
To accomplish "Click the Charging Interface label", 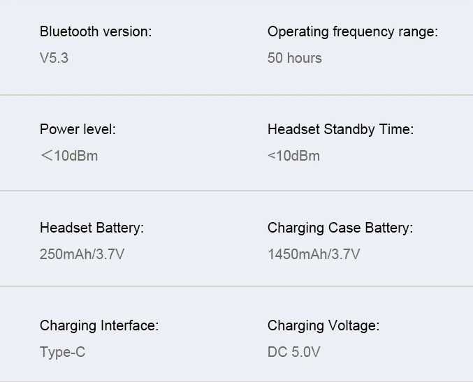I will (99, 326).
